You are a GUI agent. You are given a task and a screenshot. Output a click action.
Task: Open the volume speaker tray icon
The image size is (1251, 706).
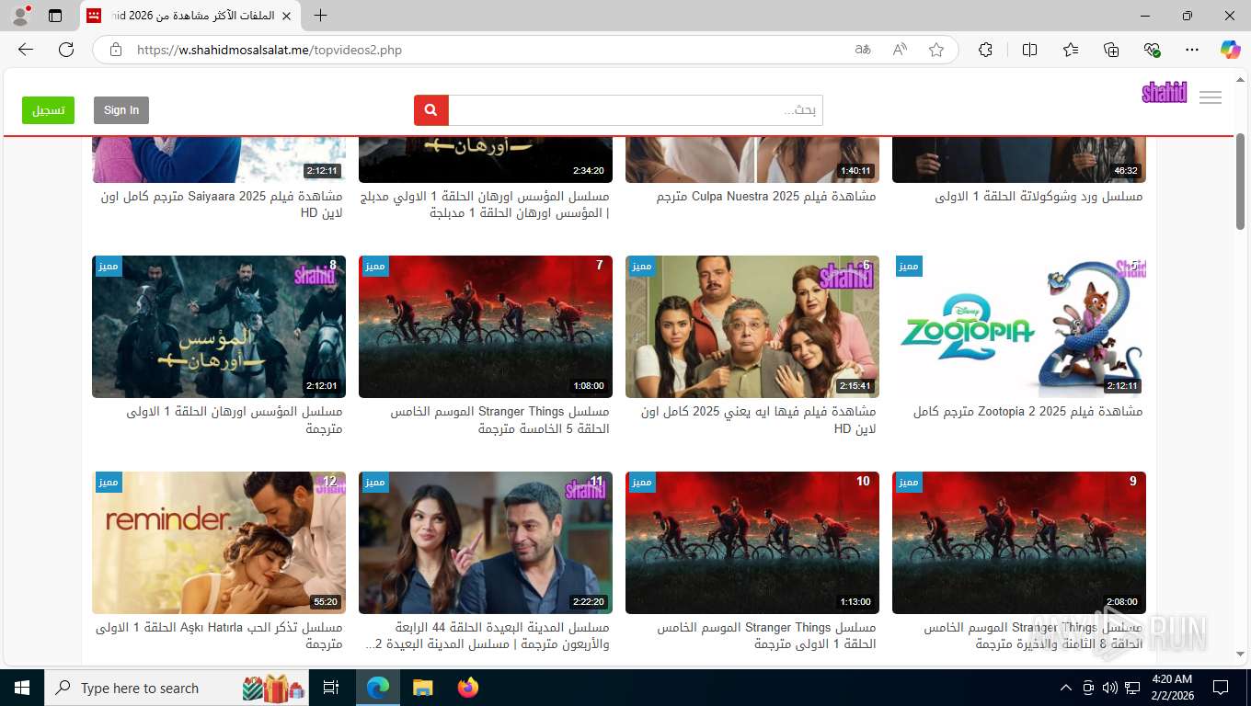pyautogui.click(x=1109, y=688)
